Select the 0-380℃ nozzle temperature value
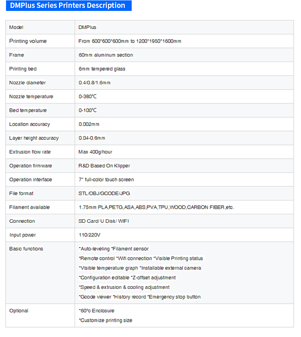Screen dimensions: 301x337 pyautogui.click(x=88, y=97)
